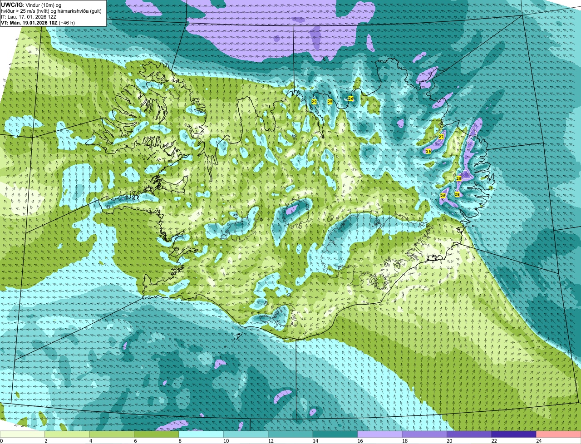Screen dimensions: 581x444
Task: Click the 16–18 m/s lavender legend swatch
Action: click(x=380, y=434)
